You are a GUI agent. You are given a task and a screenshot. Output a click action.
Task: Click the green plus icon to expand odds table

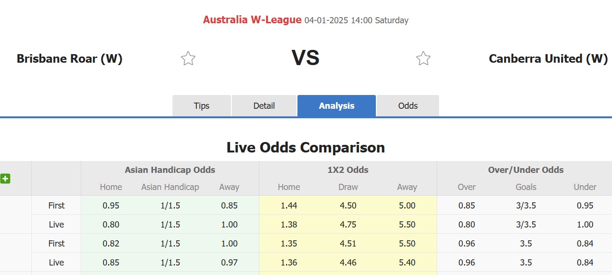point(6,179)
